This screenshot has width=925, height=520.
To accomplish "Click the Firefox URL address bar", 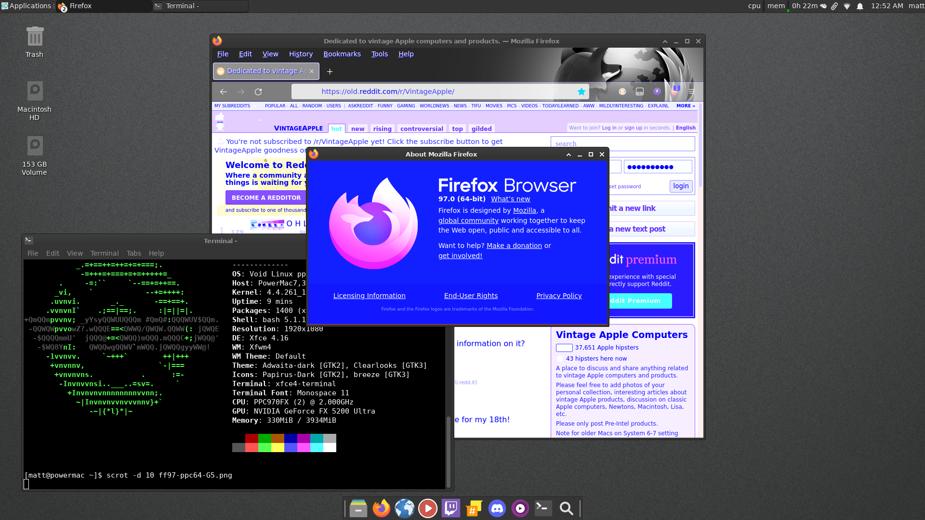I will 440,91.
